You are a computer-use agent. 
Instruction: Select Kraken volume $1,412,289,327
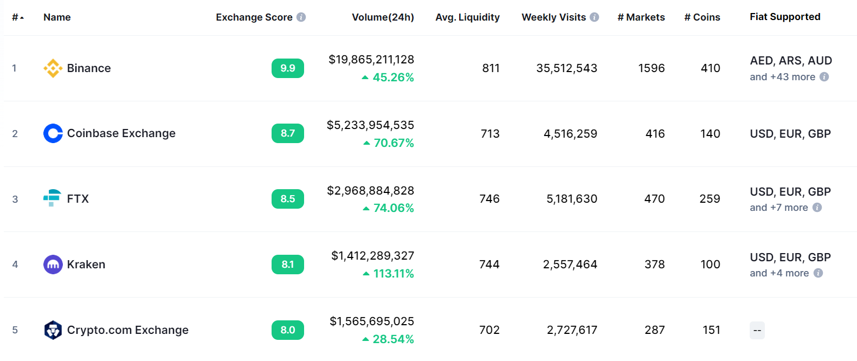click(372, 256)
